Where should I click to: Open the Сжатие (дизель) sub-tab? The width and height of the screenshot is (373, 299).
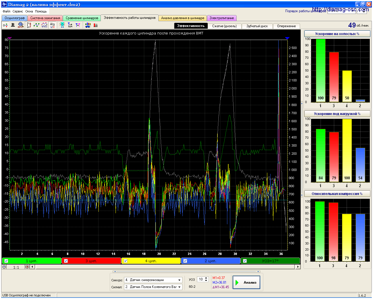click(x=224, y=26)
